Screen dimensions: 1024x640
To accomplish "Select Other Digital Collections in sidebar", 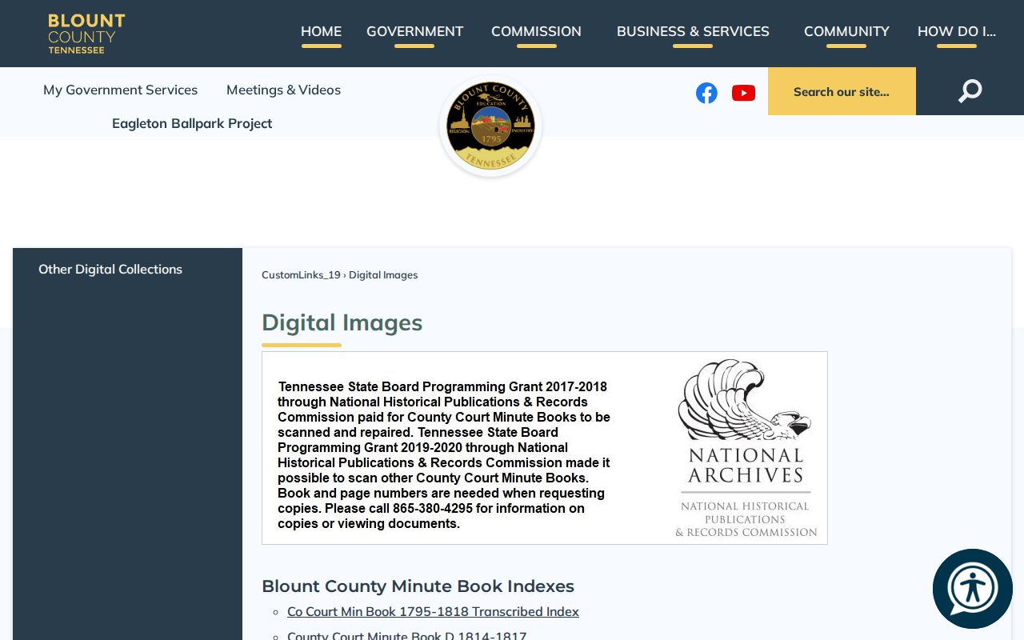I will [x=110, y=270].
